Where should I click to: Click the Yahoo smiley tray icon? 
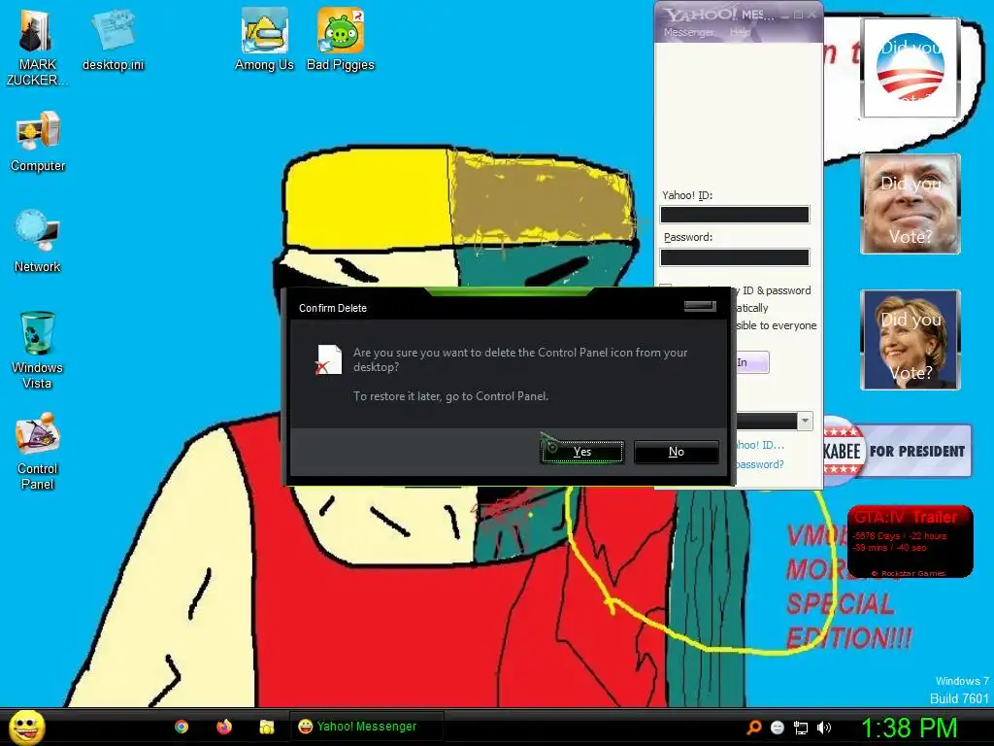tap(778, 728)
